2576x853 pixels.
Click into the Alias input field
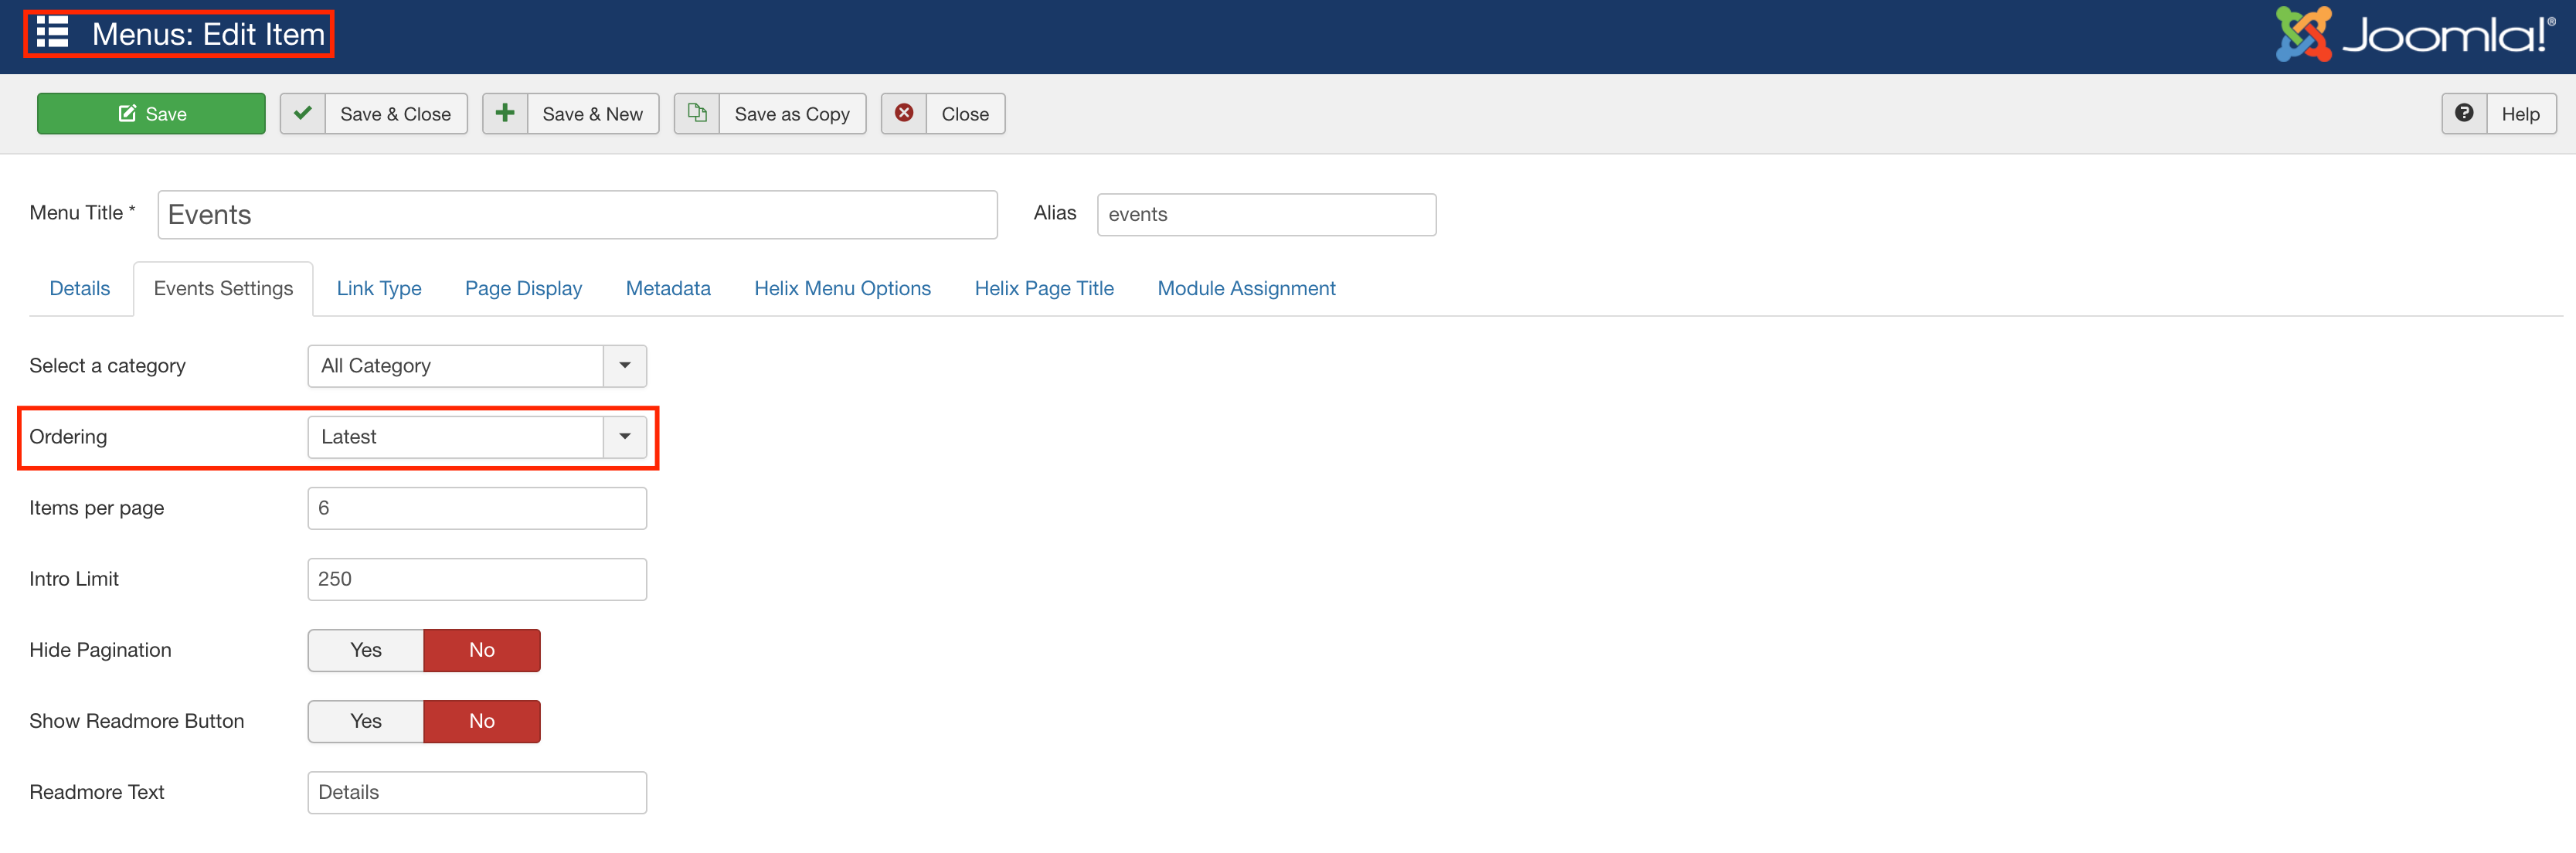pos(1266,214)
